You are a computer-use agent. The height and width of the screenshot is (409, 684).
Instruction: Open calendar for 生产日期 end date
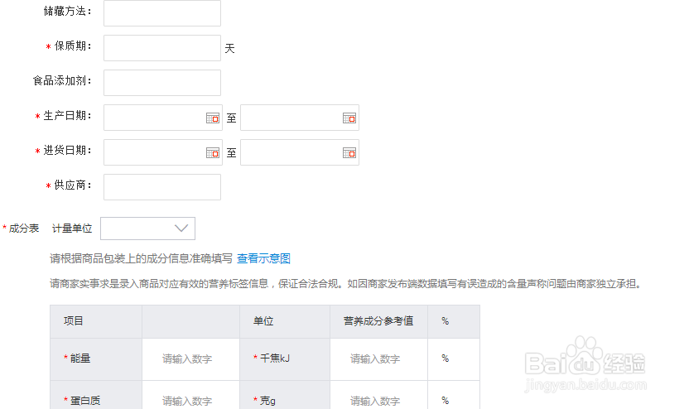[349, 118]
